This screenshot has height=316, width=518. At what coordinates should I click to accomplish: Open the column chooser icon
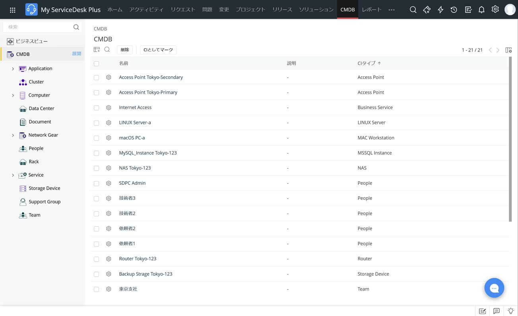point(508,50)
